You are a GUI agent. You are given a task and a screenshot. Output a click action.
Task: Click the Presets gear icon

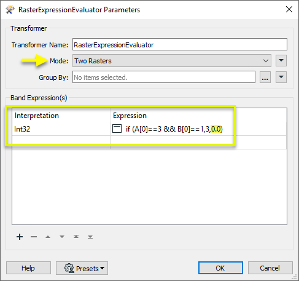[69, 268]
